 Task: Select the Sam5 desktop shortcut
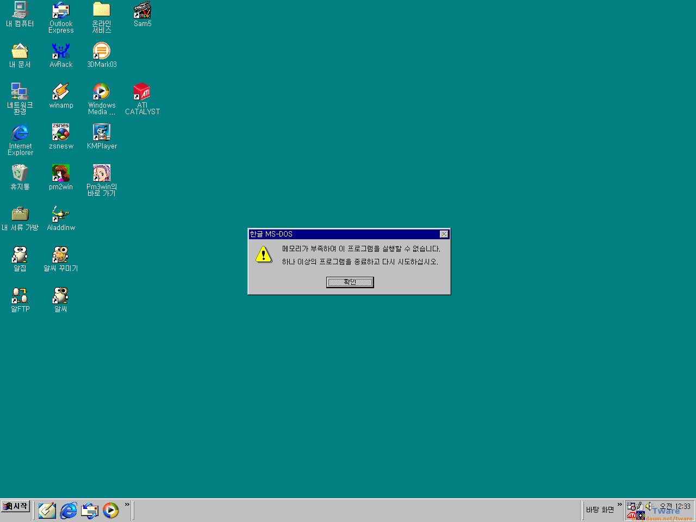point(142,14)
